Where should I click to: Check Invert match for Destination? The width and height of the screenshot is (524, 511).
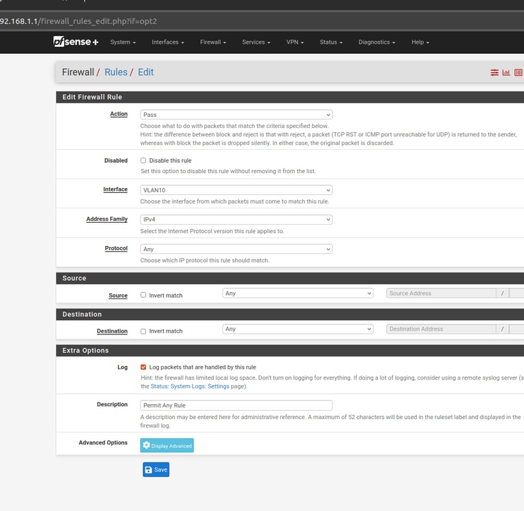tap(143, 331)
